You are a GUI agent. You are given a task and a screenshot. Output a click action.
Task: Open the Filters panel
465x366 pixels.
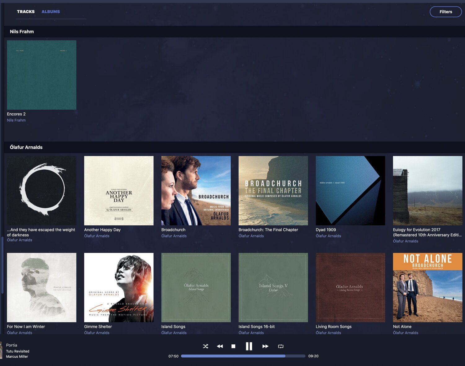(x=446, y=12)
